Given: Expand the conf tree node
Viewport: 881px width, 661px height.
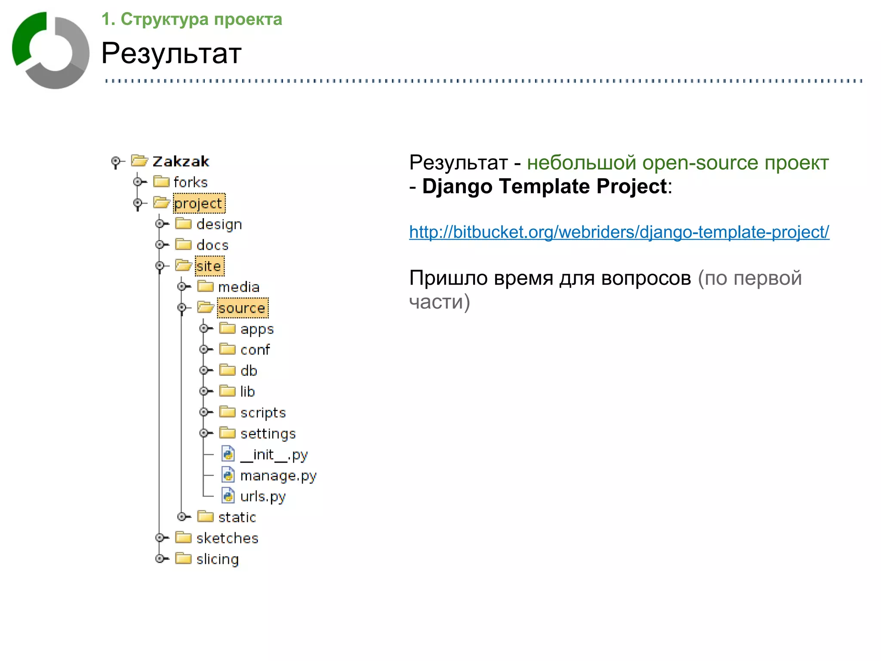Looking at the screenshot, I should pos(203,349).
